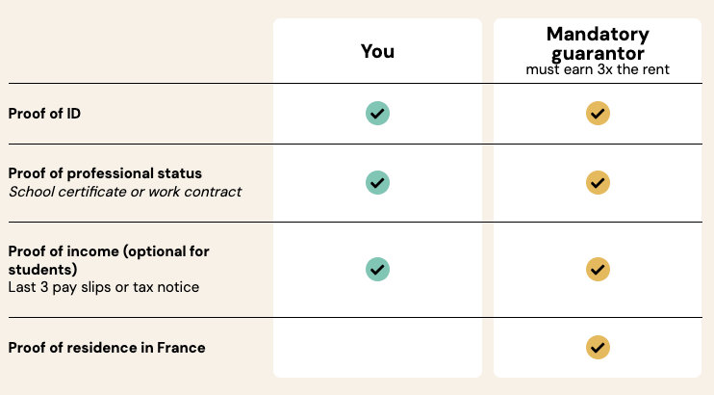The height and width of the screenshot is (395, 714).
Task: Click empty You cell for residence in France
Action: [377, 347]
